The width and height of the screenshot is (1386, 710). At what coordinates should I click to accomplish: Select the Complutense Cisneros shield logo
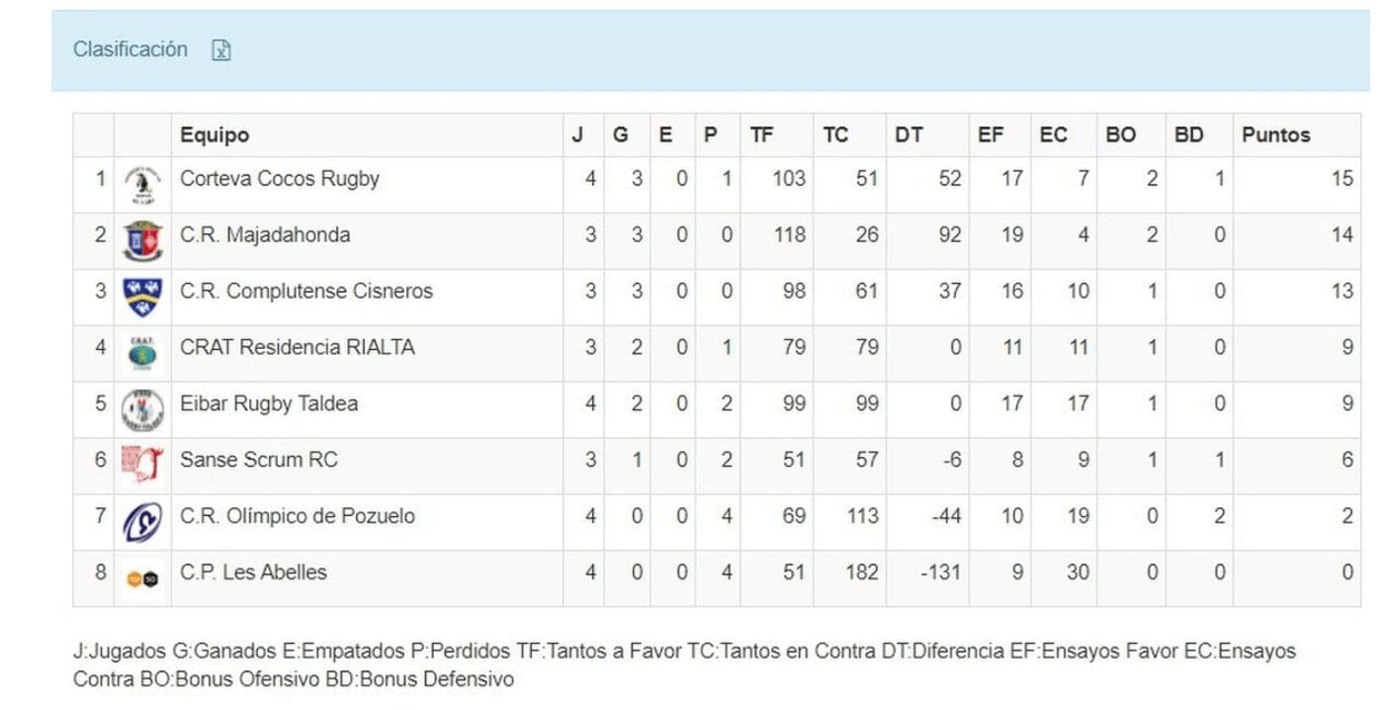pyautogui.click(x=142, y=297)
